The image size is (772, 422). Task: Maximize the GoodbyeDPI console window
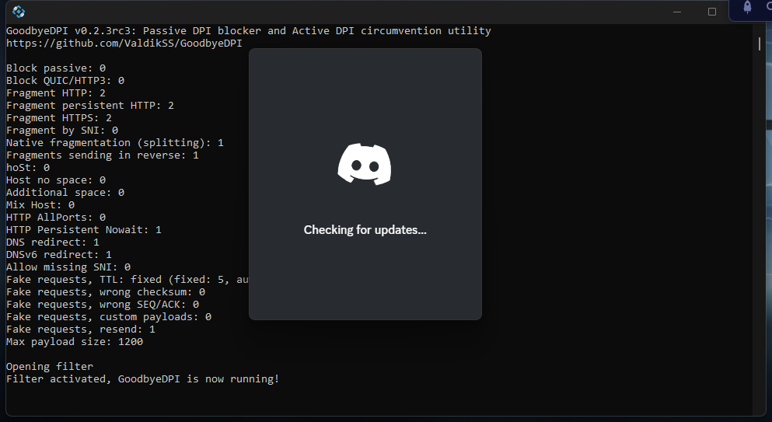(x=712, y=12)
